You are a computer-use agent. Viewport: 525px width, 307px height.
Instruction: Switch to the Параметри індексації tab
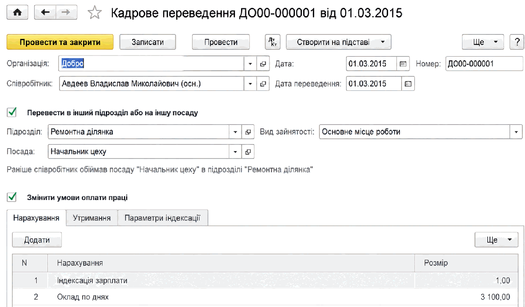tap(162, 217)
